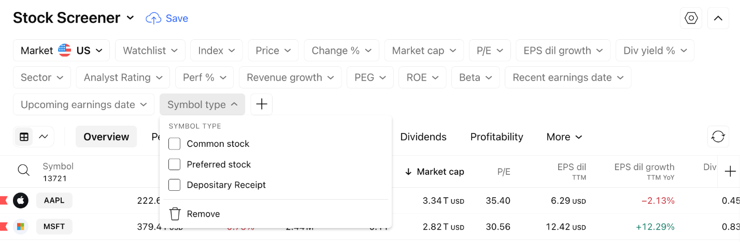Open the Upcoming earnings date filter
740x242 pixels.
click(x=83, y=104)
